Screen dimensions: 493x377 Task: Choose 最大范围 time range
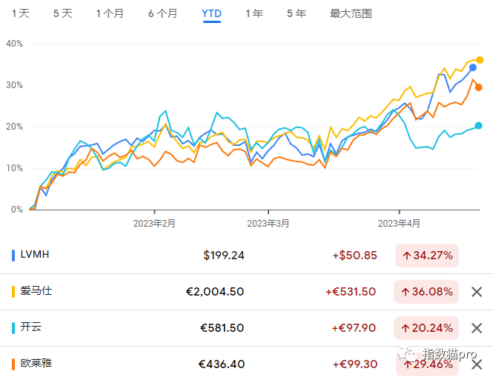tap(351, 13)
